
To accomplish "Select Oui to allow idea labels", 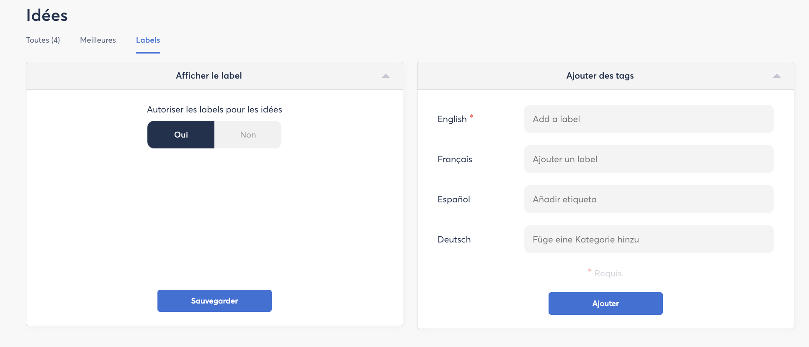I will coord(181,135).
